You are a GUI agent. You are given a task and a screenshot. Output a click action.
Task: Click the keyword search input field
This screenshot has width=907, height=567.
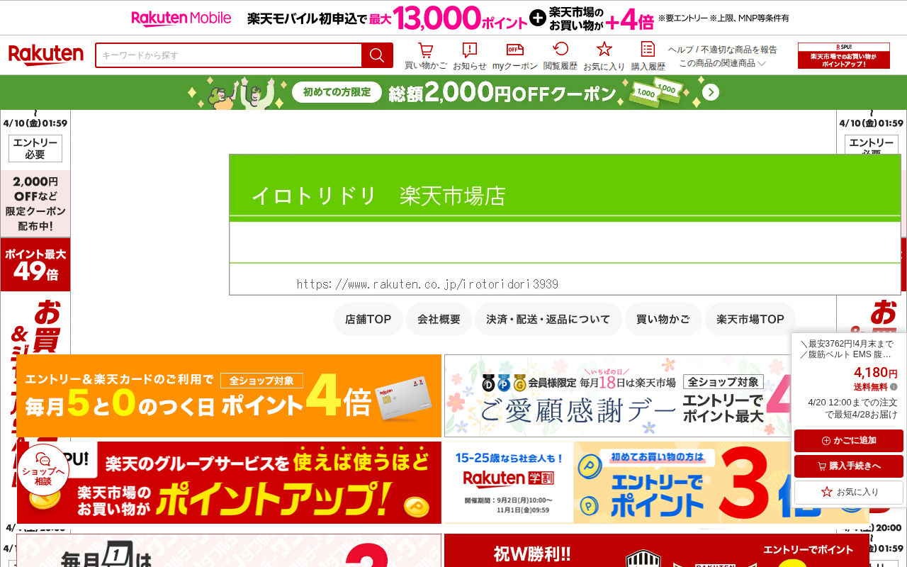[x=228, y=55]
